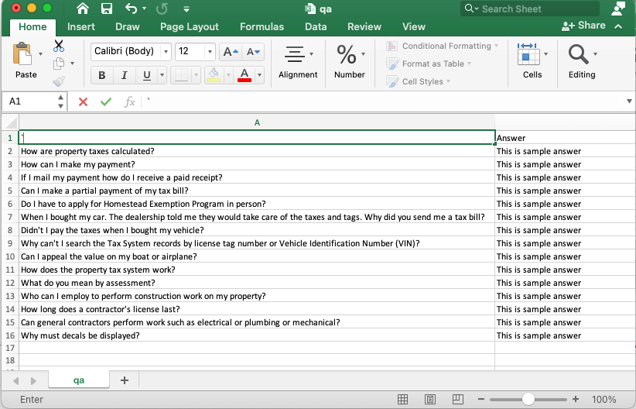Screen dimensions: 636x409
Task: Click the Increase Font Size icon
Action: (230, 52)
